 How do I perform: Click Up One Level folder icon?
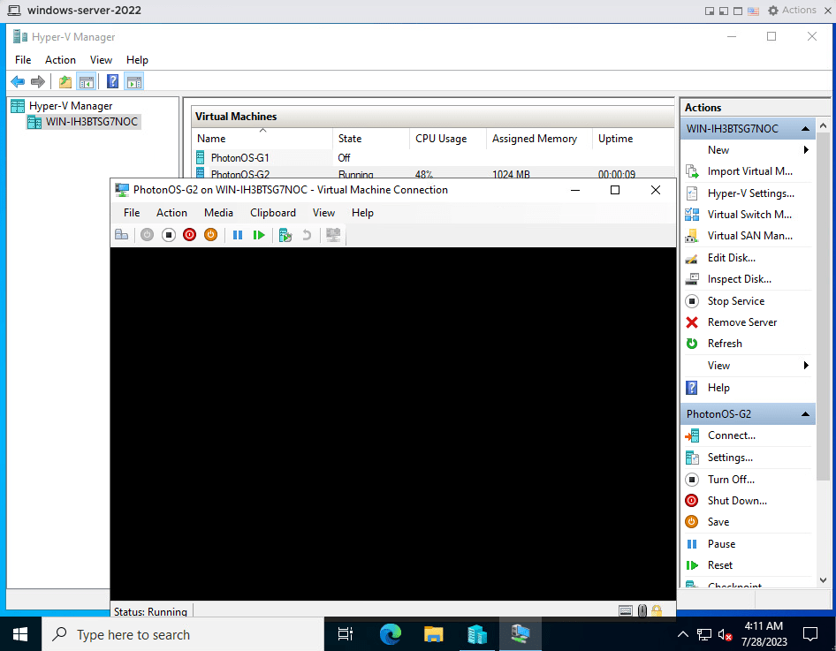65,81
